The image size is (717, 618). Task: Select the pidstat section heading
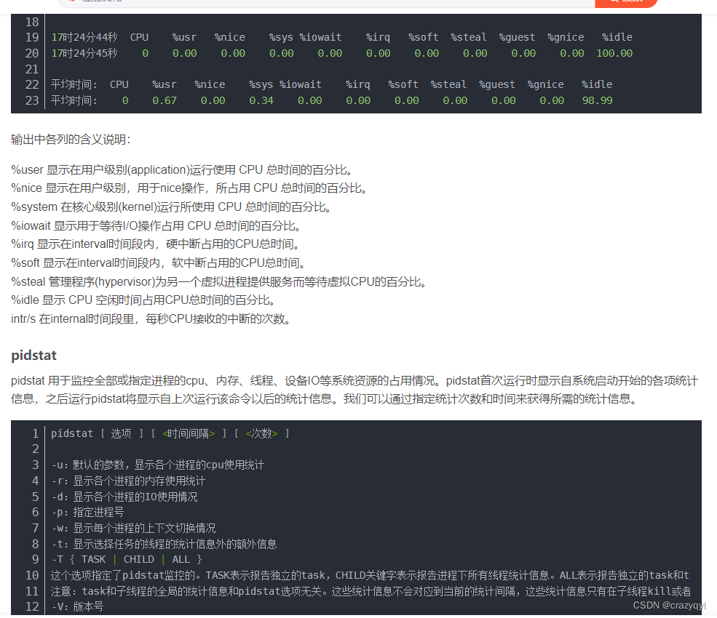coord(32,355)
